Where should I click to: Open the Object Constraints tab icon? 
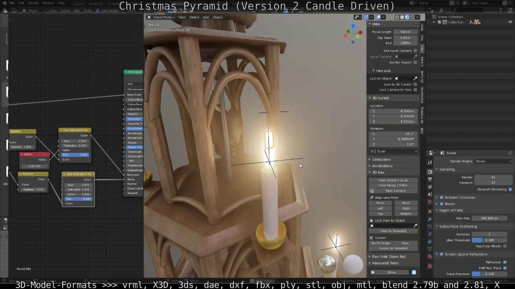pos(430,242)
